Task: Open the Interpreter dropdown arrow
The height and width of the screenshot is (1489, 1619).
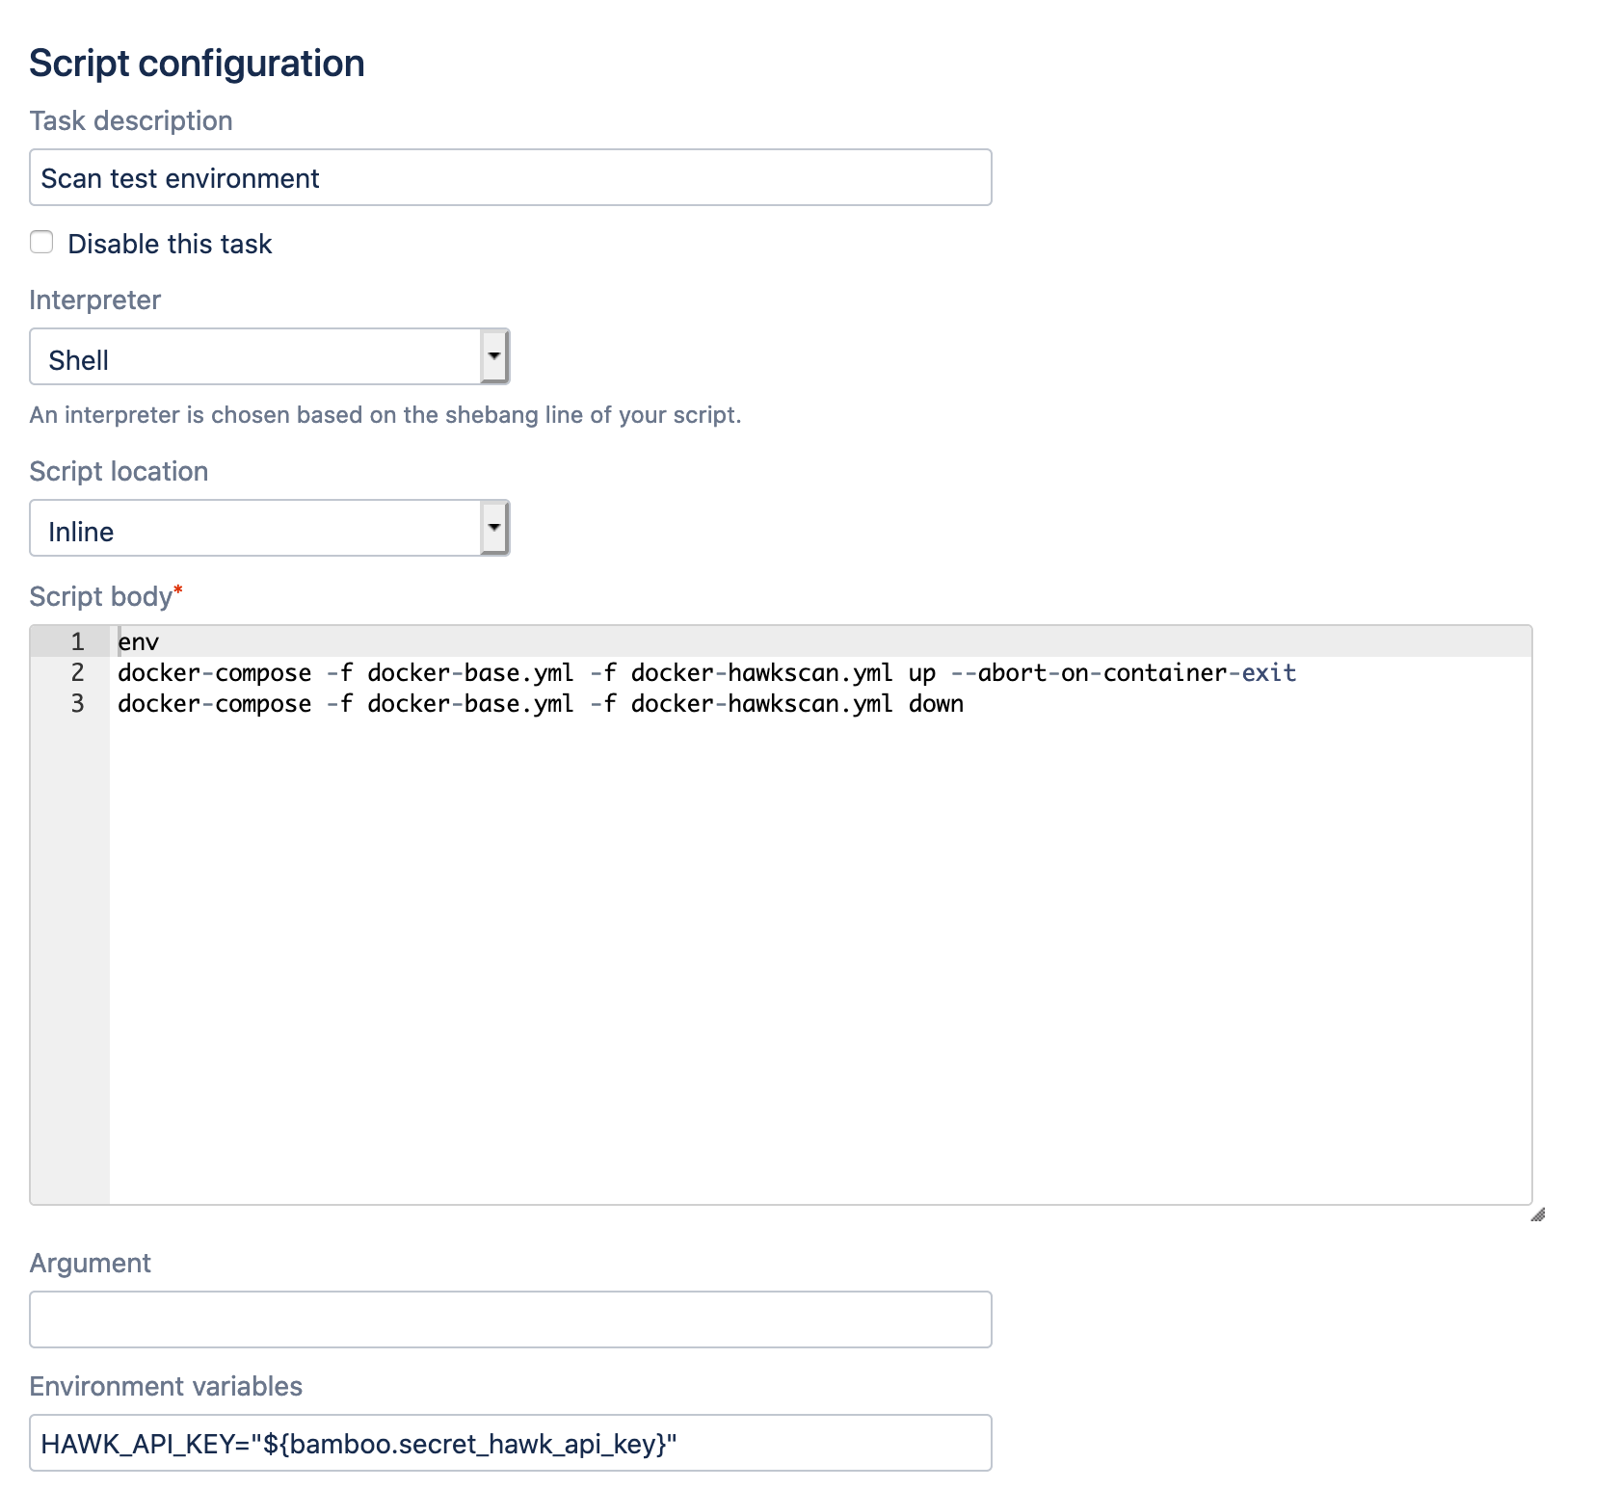Action: [x=493, y=356]
